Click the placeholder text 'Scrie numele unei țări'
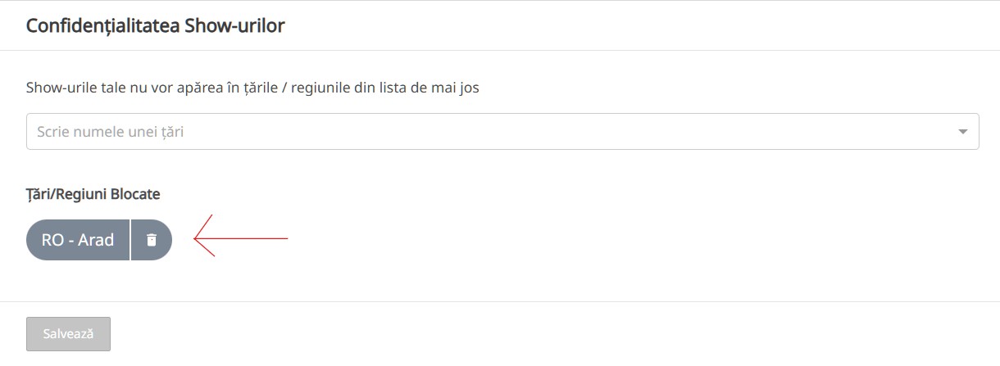The image size is (1000, 366). 111,132
